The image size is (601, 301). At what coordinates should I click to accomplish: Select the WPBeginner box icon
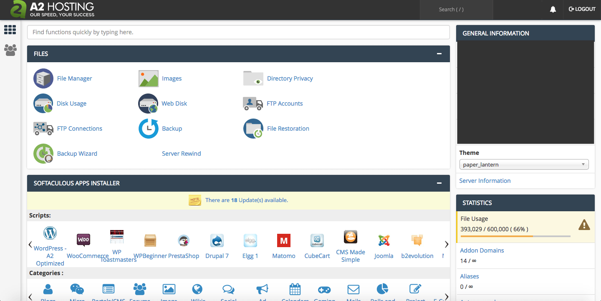point(150,240)
